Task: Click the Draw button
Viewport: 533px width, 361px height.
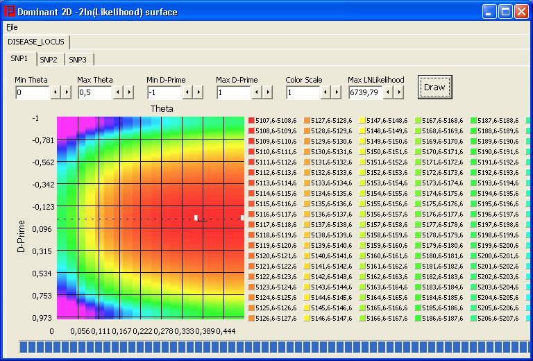Action: coord(434,87)
